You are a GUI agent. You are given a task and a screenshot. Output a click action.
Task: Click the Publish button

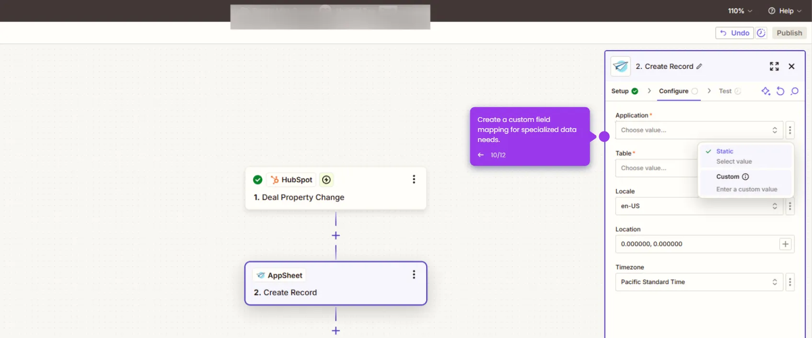[789, 33]
